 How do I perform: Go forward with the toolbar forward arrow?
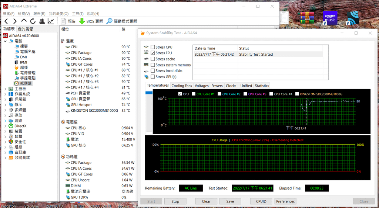(15, 21)
